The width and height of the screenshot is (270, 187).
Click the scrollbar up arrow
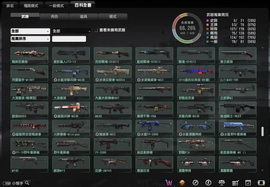coord(262,48)
